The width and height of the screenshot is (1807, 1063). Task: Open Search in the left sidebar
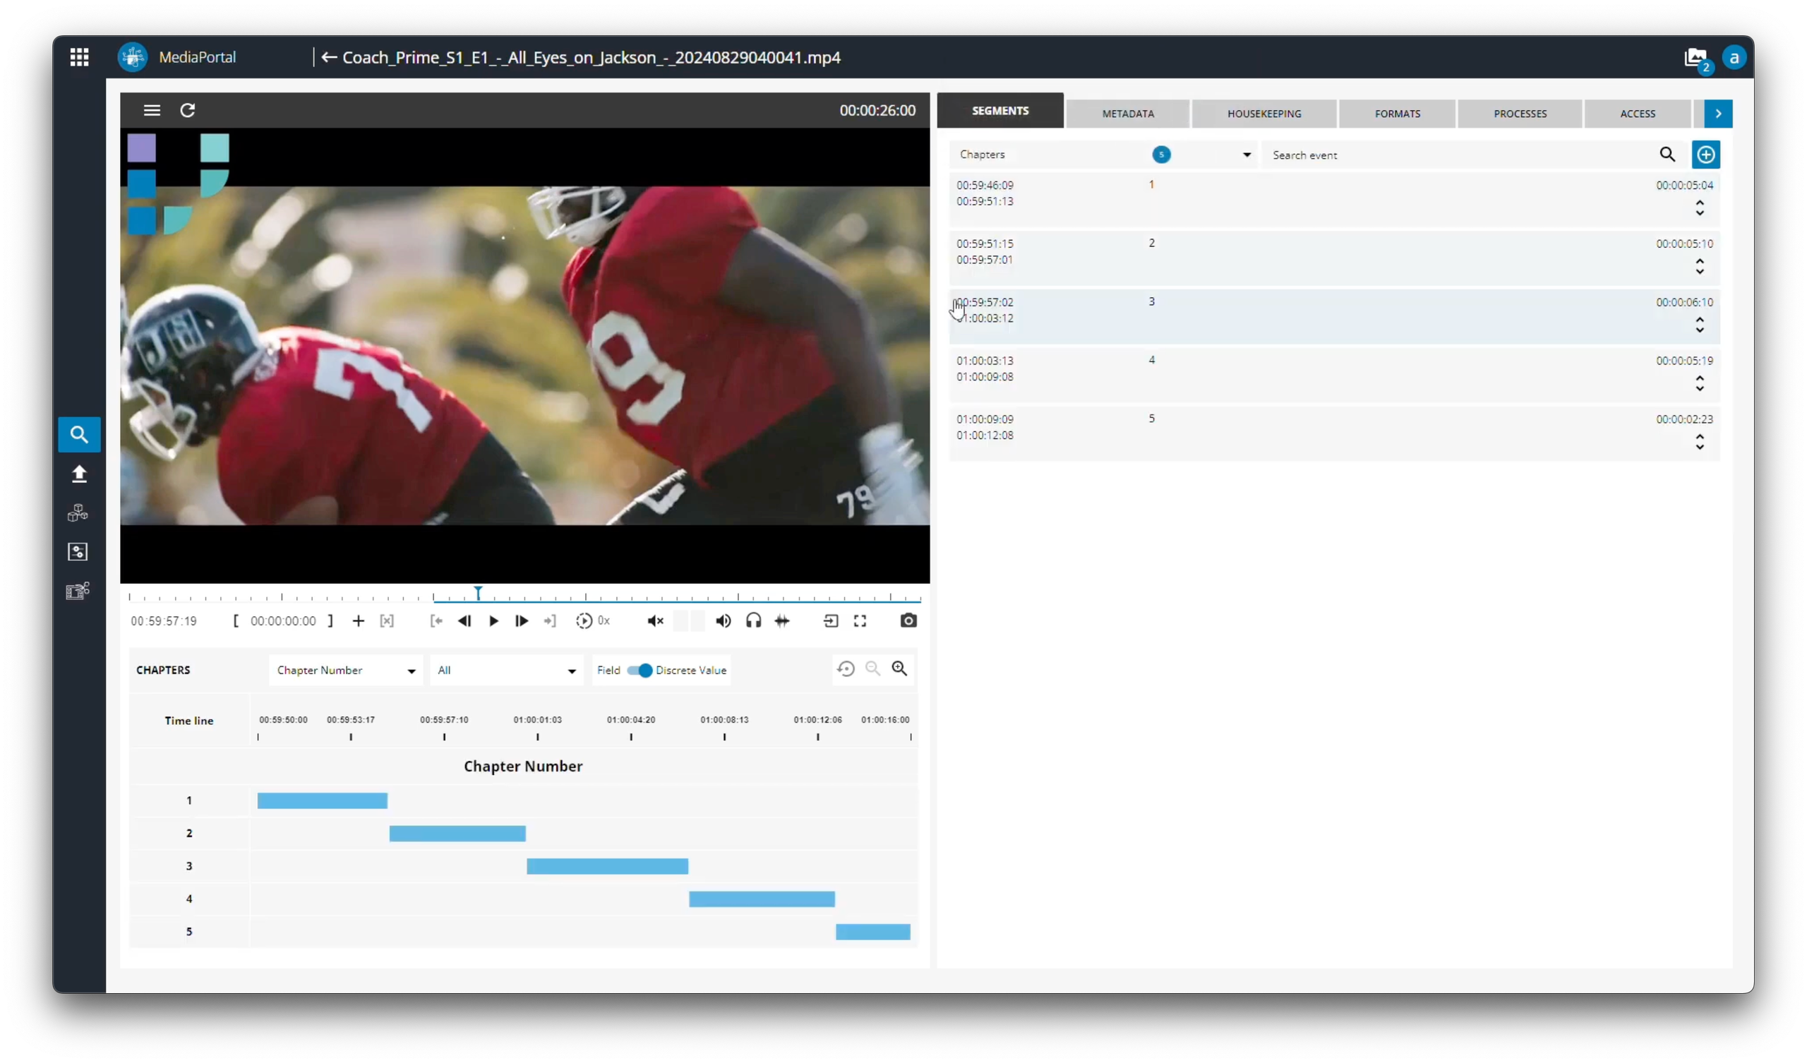coord(79,435)
